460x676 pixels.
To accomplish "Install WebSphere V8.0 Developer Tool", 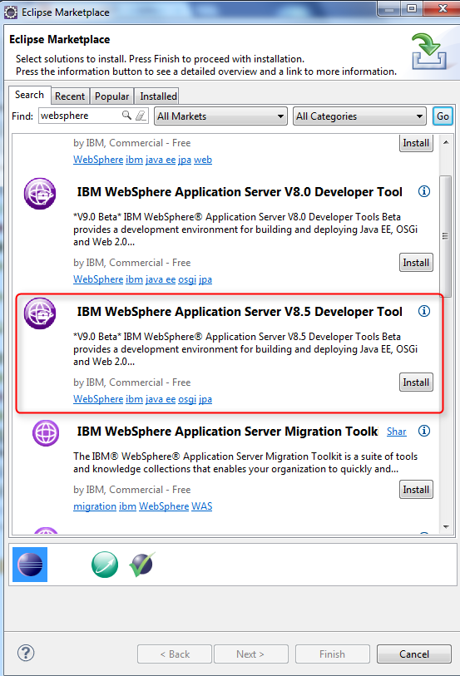I will [416, 263].
